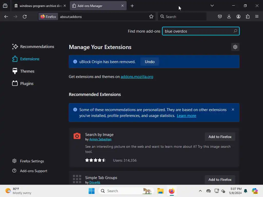Open addons.mozilla.org link
This screenshot has width=263, height=197.
(x=137, y=76)
